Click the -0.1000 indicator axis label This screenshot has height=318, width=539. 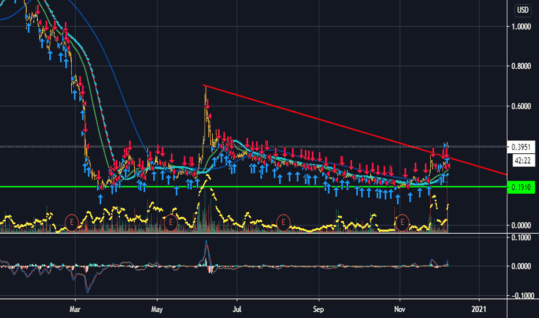tap(522, 295)
